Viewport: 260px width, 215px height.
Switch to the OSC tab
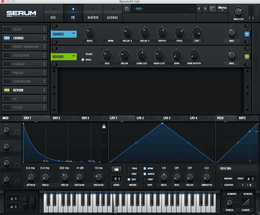[53, 13]
